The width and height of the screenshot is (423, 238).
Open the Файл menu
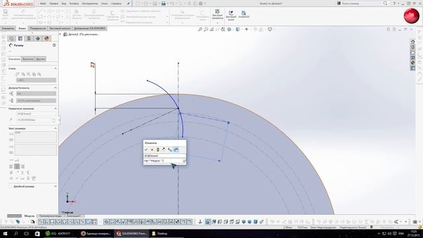pos(43,3)
